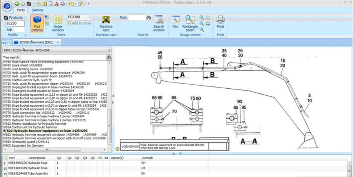Image resolution: width=353 pixels, height=177 pixels.
Task: Open the Order window
Action: [x=58, y=23]
